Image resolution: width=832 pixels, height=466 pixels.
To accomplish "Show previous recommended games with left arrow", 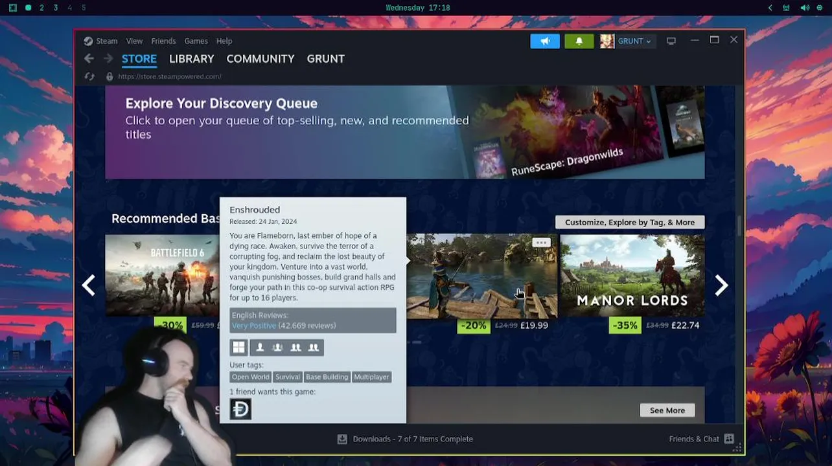I will [x=89, y=285].
